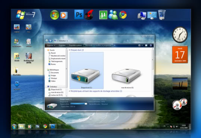This screenshot has height=138, width=201.
Task: Click the slideshow picture gadget
Action: [180, 84]
